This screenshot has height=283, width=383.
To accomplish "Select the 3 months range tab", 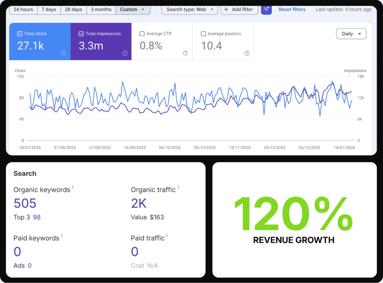I will tap(101, 9).
